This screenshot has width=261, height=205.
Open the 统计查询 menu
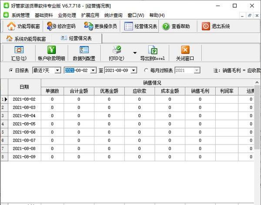click(x=114, y=15)
